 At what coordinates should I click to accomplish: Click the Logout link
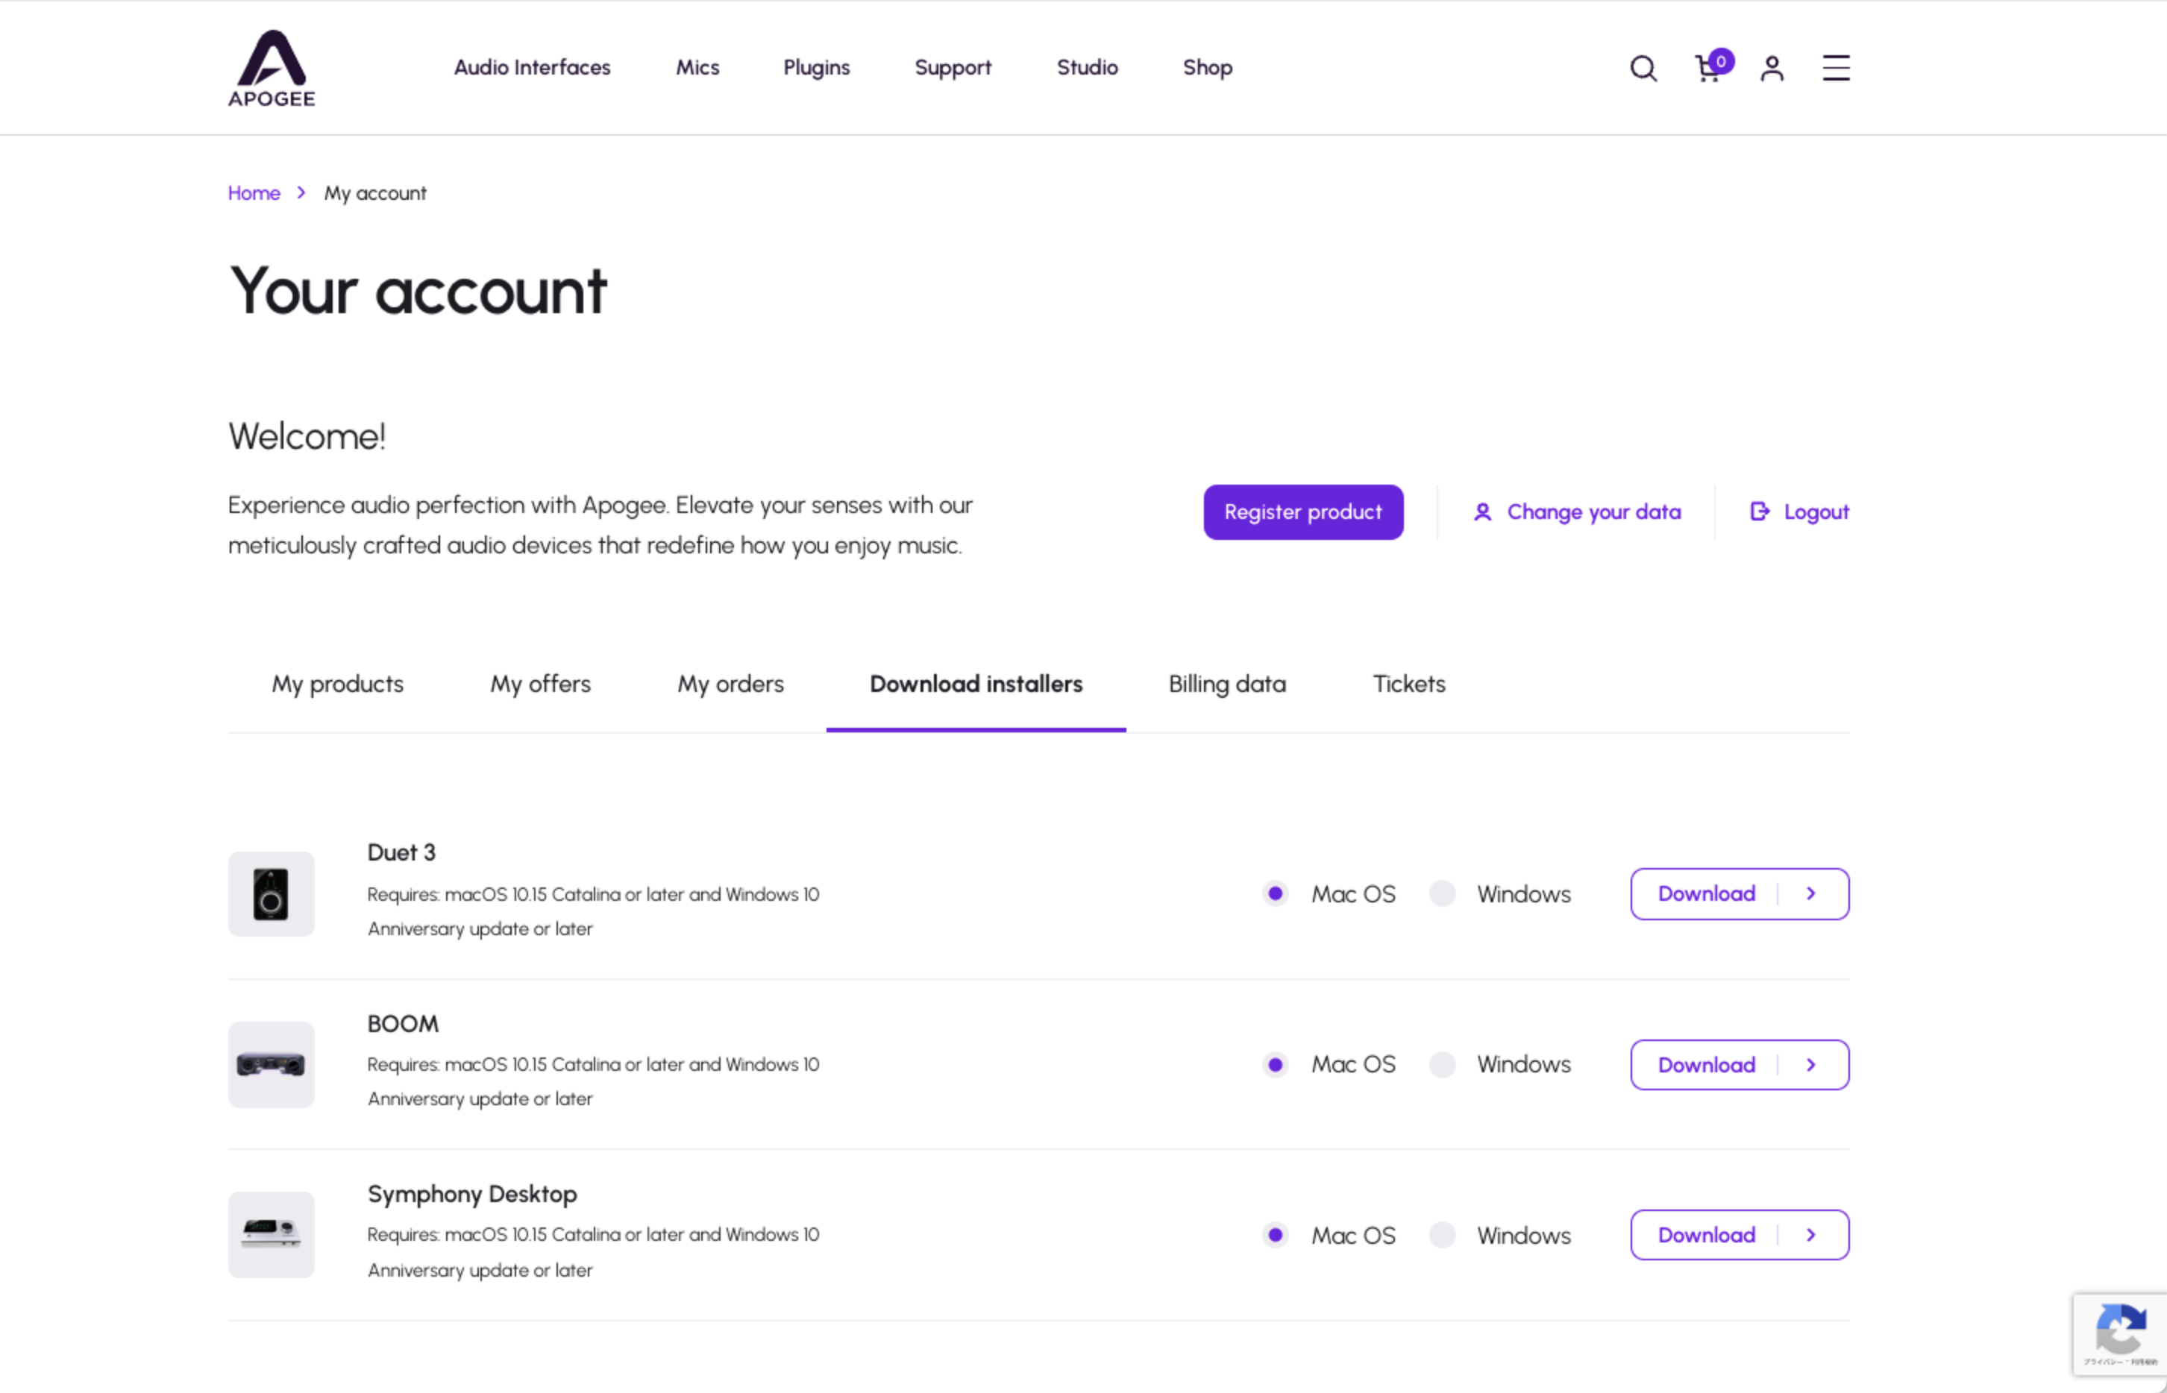[1816, 512]
